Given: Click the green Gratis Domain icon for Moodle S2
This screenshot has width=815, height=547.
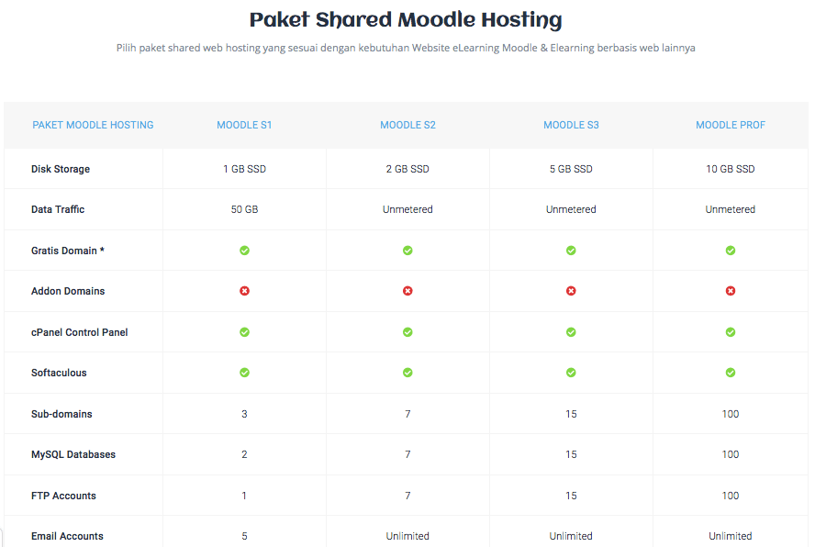Looking at the screenshot, I should pyautogui.click(x=407, y=250).
